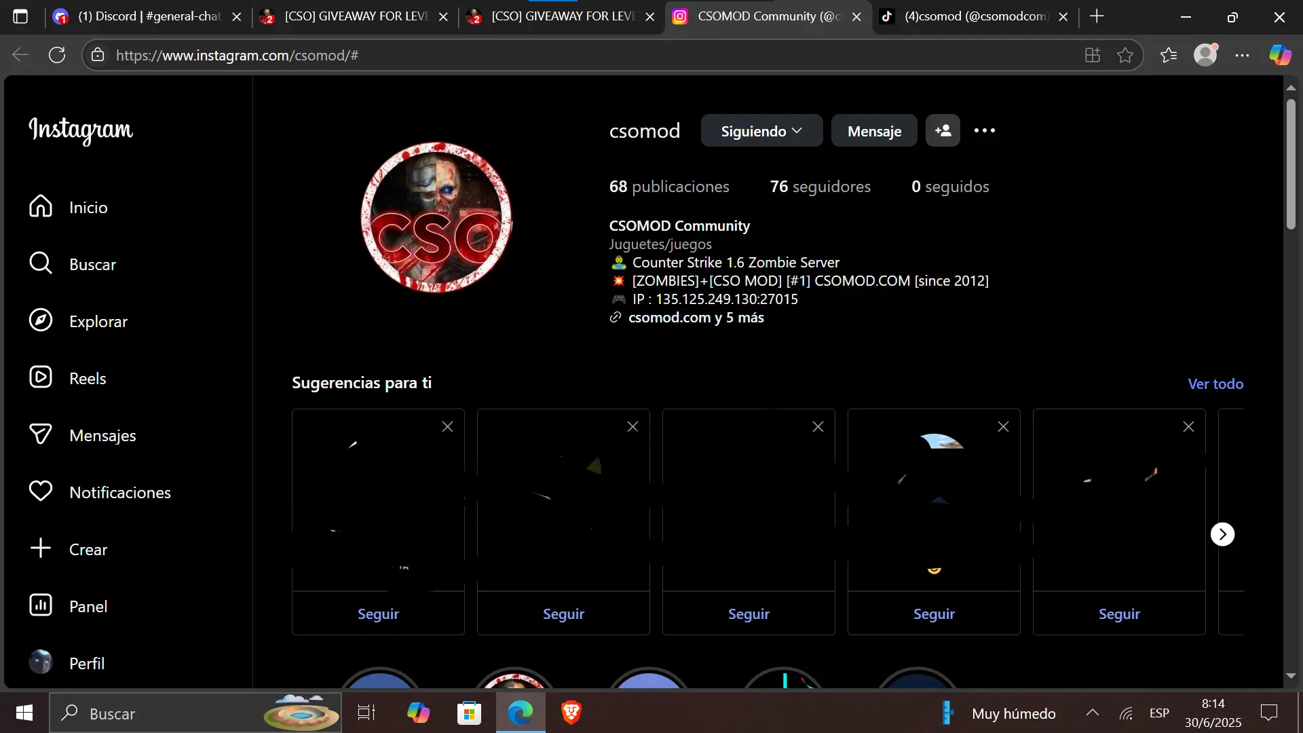1303x733 pixels.
Task: Open the Reels sidebar icon
Action: pyautogui.click(x=41, y=377)
